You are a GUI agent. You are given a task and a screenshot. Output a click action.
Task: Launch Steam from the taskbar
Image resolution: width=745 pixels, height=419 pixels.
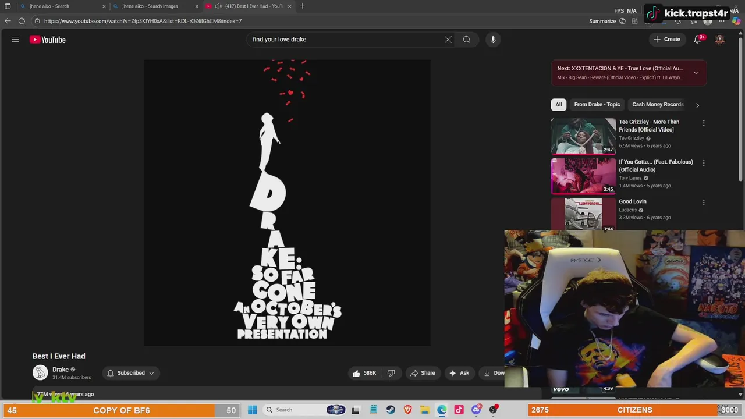click(391, 410)
